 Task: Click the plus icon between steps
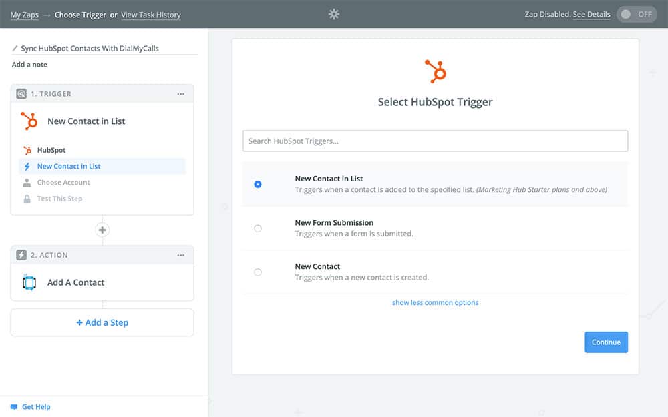coord(102,230)
